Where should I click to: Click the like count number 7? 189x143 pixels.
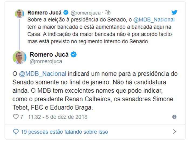pos(22,117)
